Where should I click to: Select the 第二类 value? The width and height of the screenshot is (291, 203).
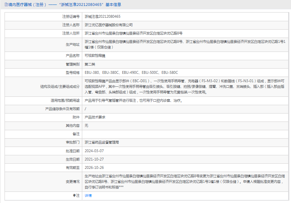tap(90, 64)
